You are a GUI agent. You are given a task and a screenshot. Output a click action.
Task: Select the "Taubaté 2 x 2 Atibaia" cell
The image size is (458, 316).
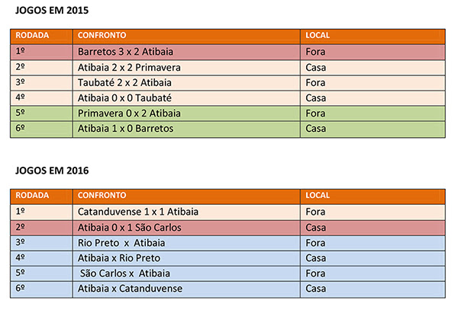tap(124, 82)
